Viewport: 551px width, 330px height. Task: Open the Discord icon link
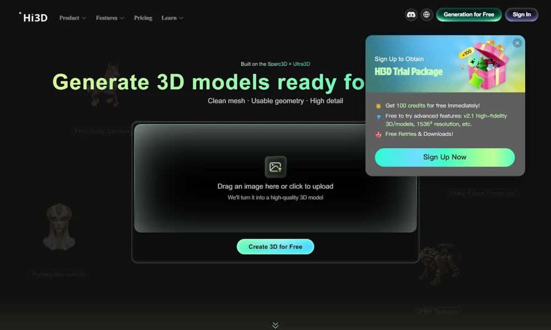(411, 15)
